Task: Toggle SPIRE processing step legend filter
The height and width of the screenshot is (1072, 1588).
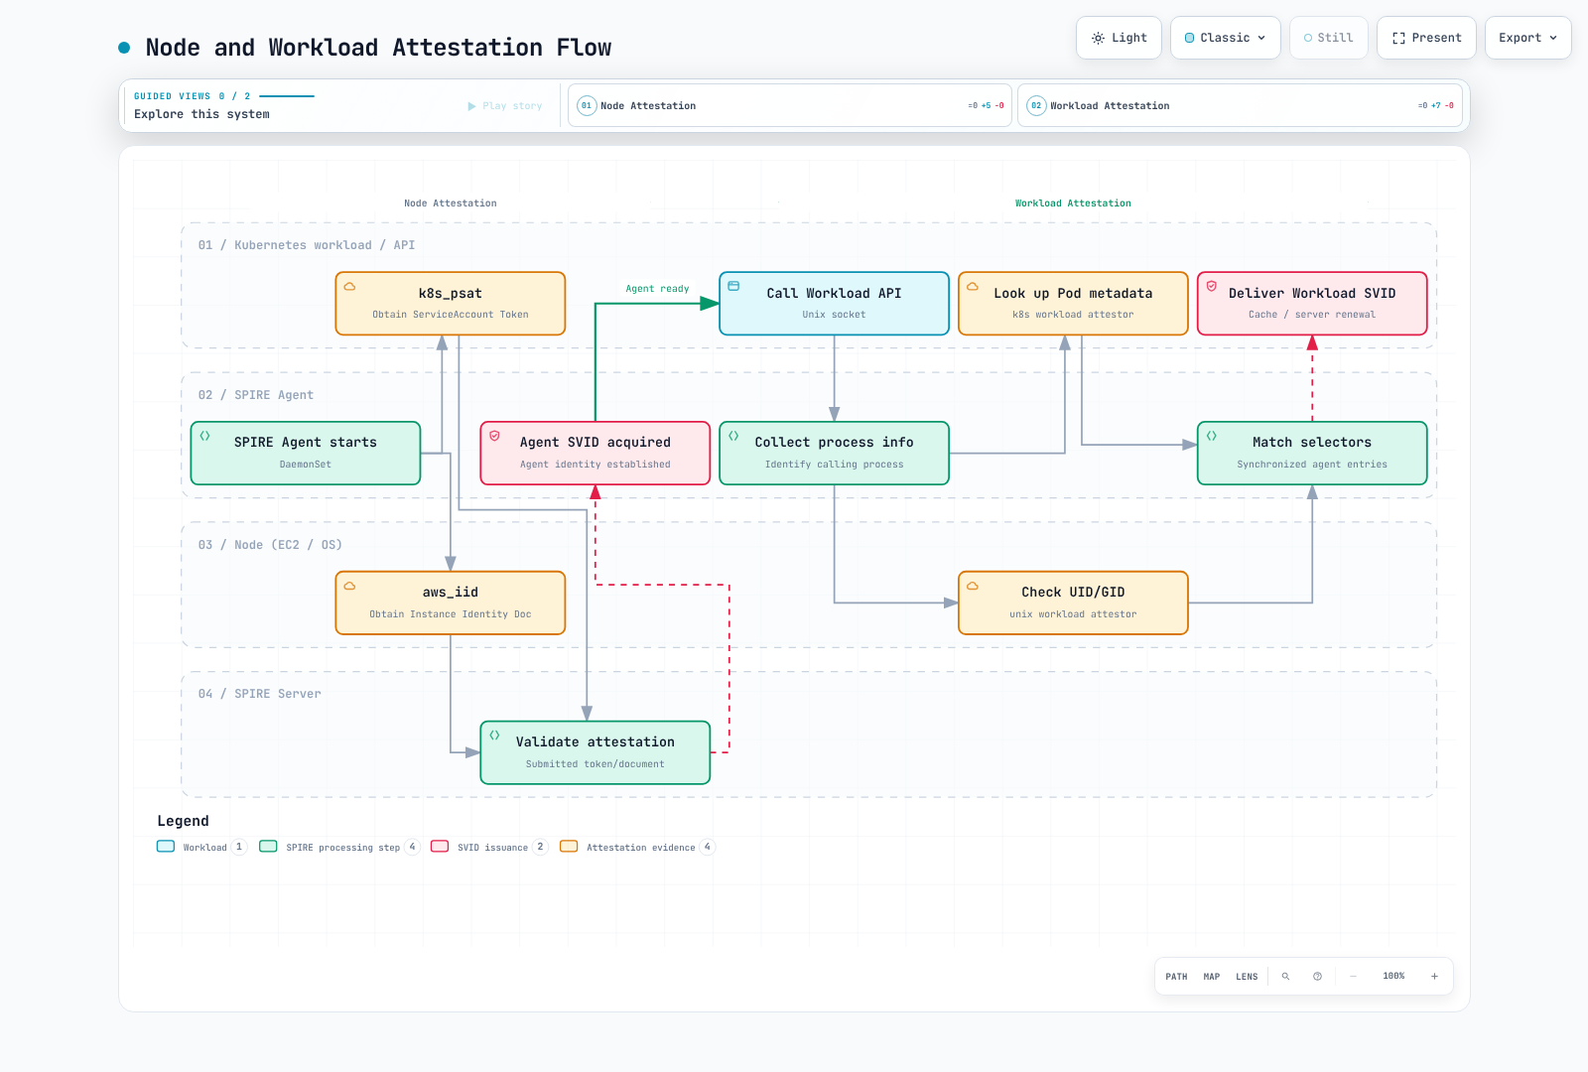Action: tap(339, 847)
